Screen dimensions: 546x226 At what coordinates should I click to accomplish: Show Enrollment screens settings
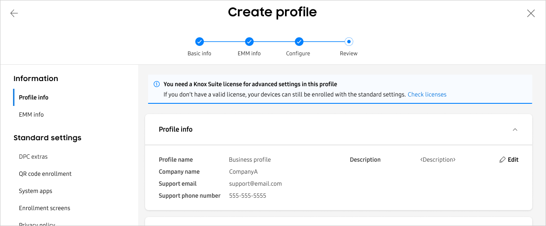pos(45,208)
